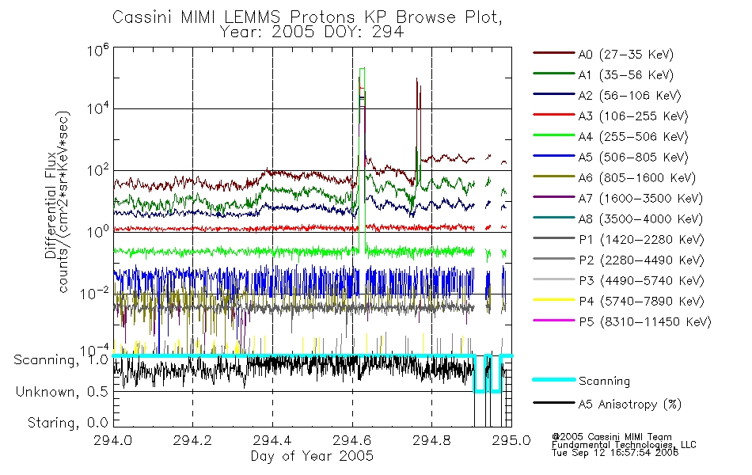The image size is (752, 475).
Task: Click the x-axis tick label 294.8
Action: point(431,440)
